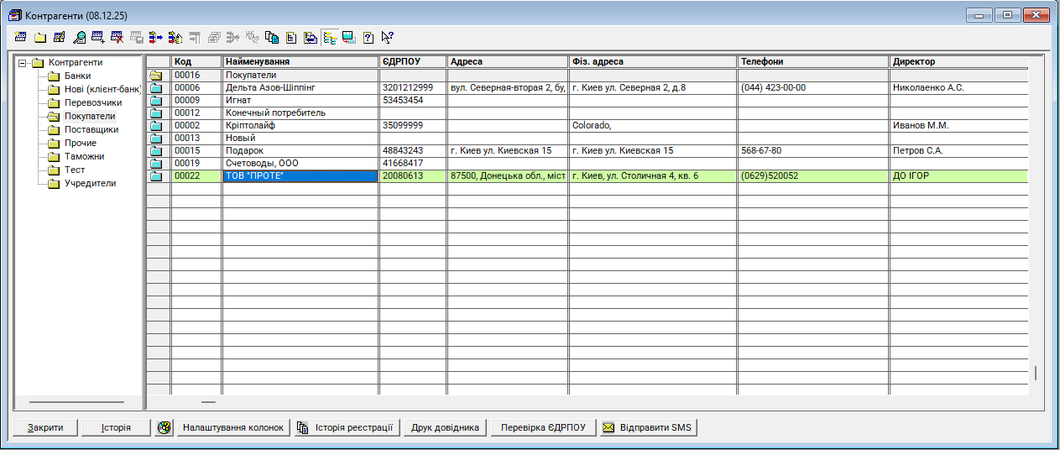Screen dimensions: 1060x450
Task: Click the magnifier search record icon
Action: (x=79, y=37)
